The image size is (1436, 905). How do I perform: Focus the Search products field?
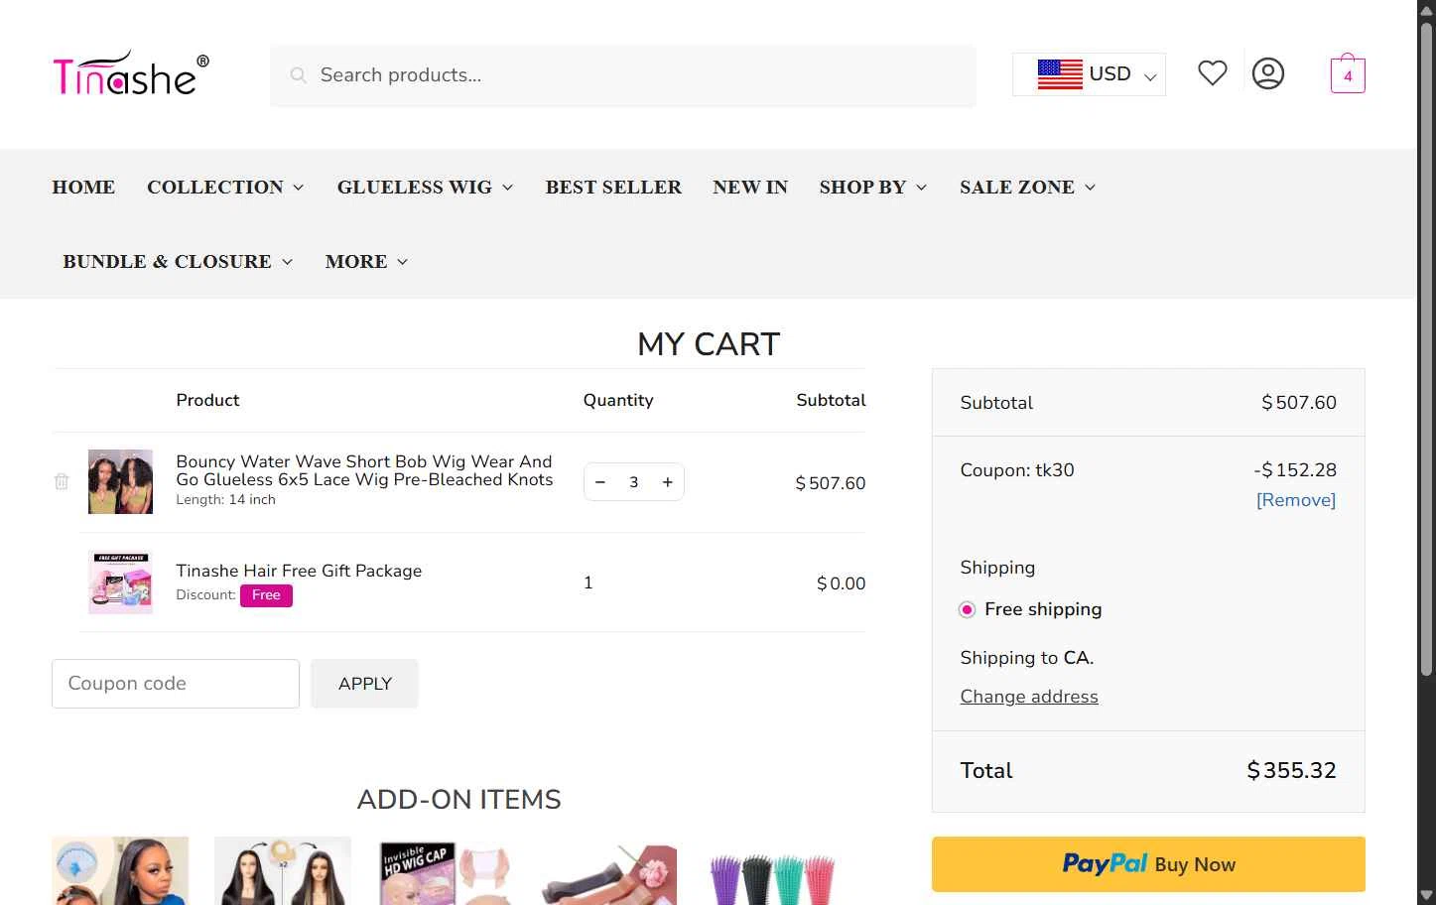click(623, 75)
